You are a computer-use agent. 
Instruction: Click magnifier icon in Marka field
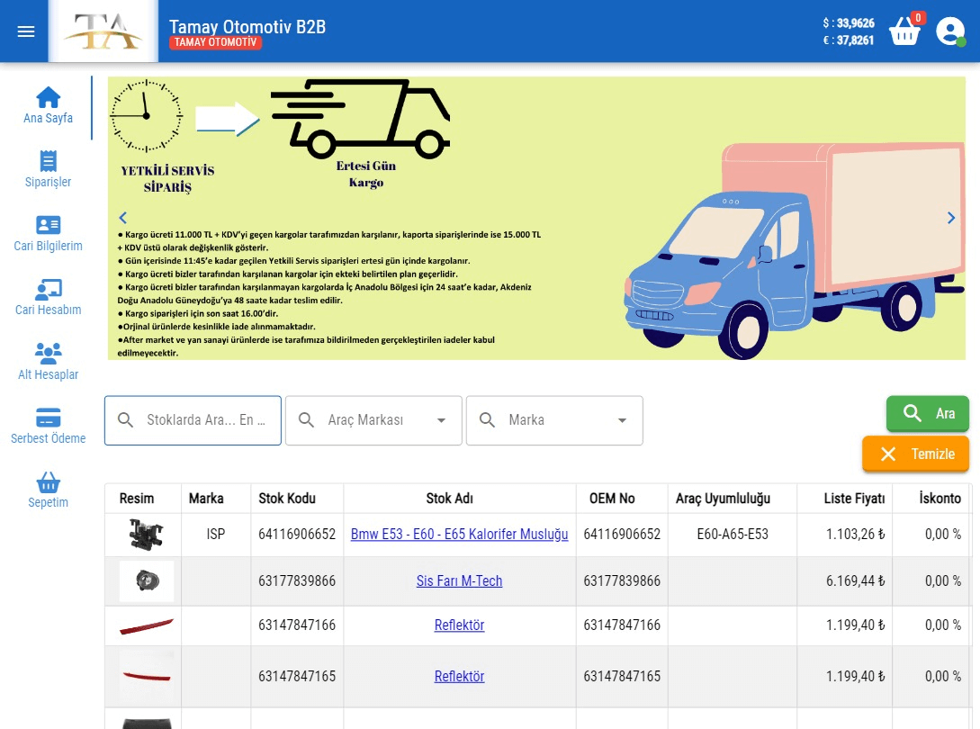click(x=487, y=419)
